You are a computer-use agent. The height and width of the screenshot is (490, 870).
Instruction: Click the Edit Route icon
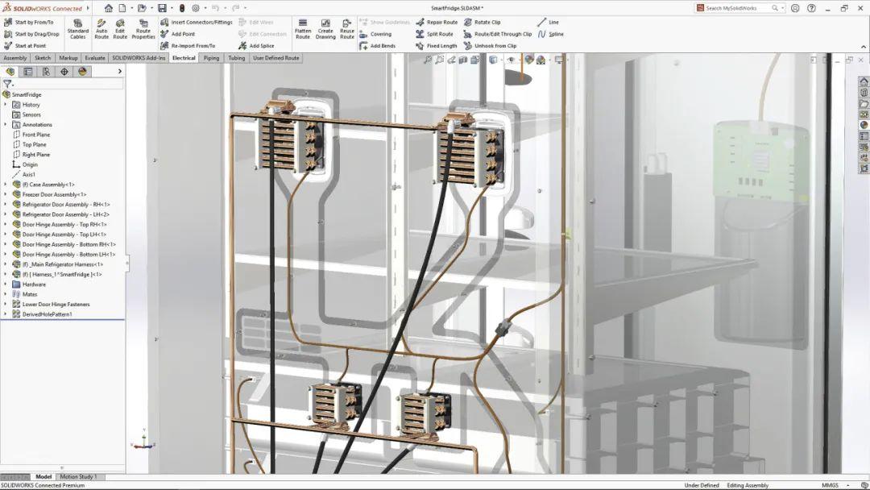pyautogui.click(x=120, y=30)
